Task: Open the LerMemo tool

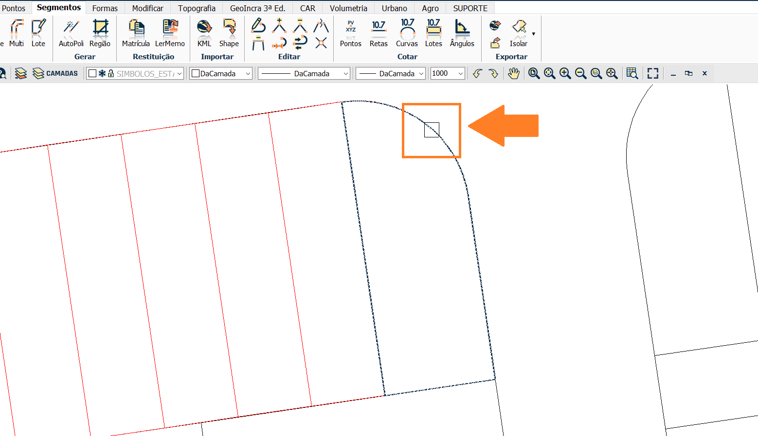Action: [170, 33]
